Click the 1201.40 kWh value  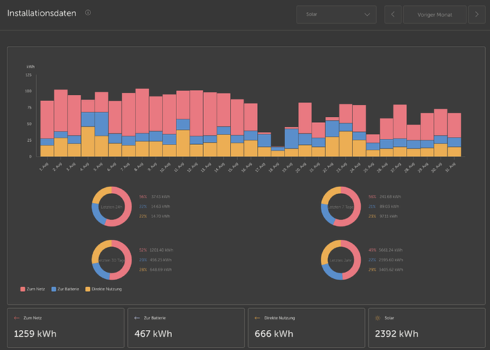(162, 250)
